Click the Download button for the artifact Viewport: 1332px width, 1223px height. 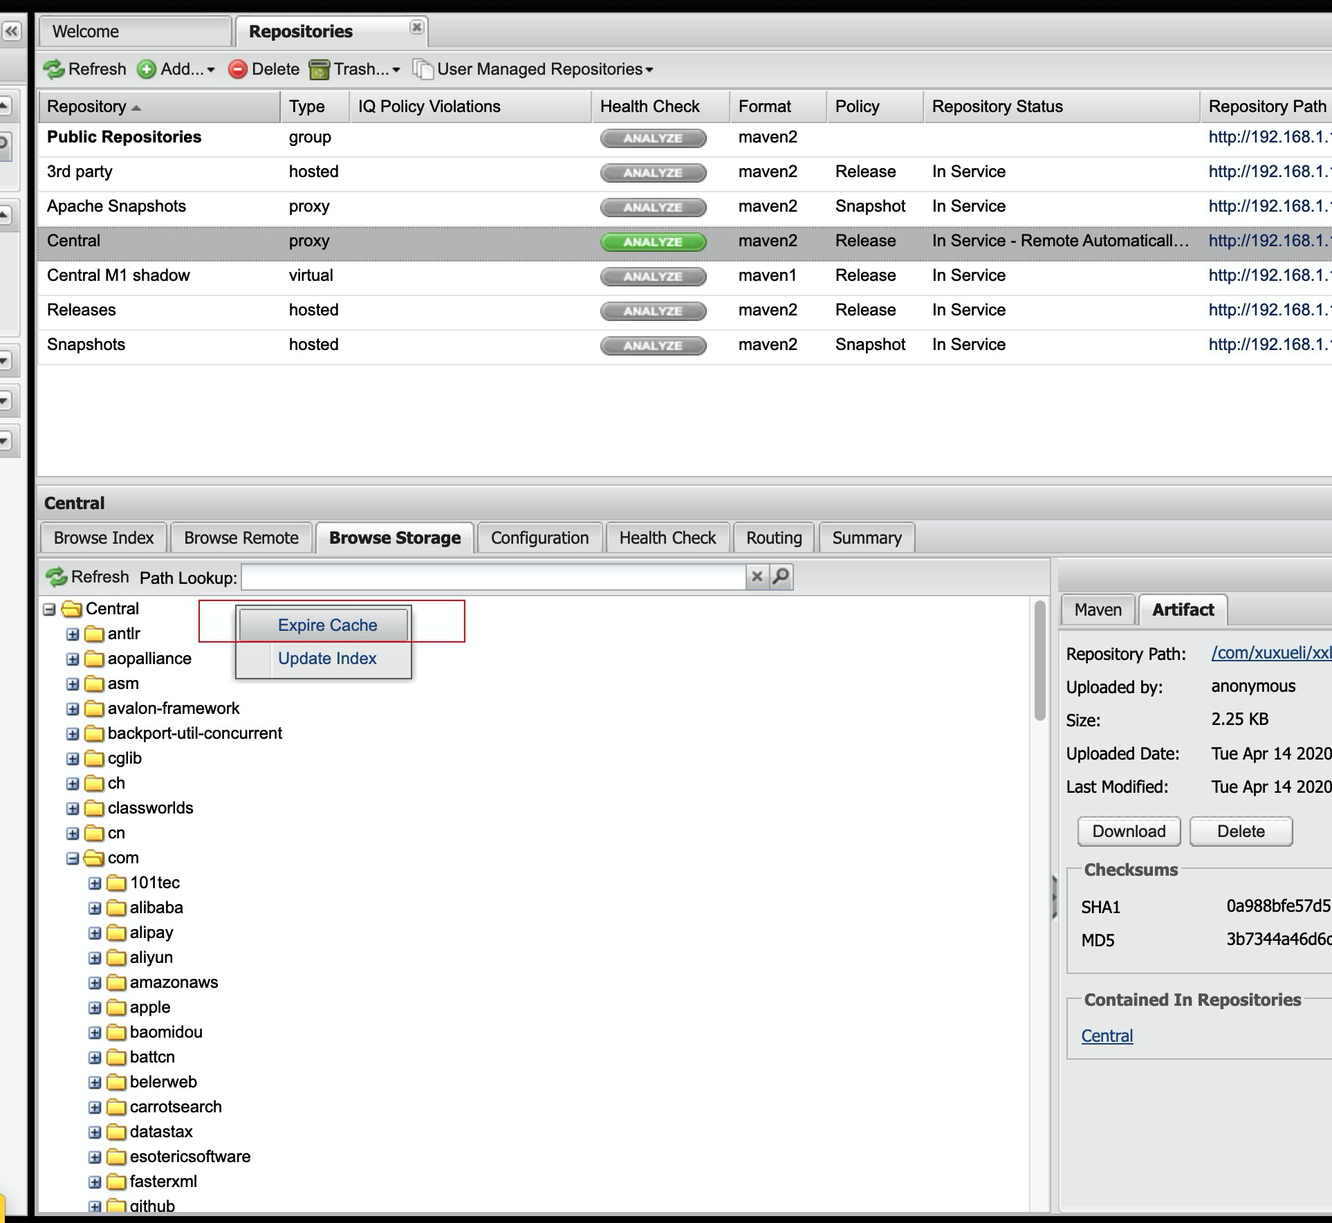1129,831
